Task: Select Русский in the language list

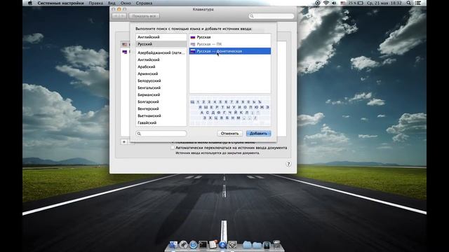Action: click(161, 44)
